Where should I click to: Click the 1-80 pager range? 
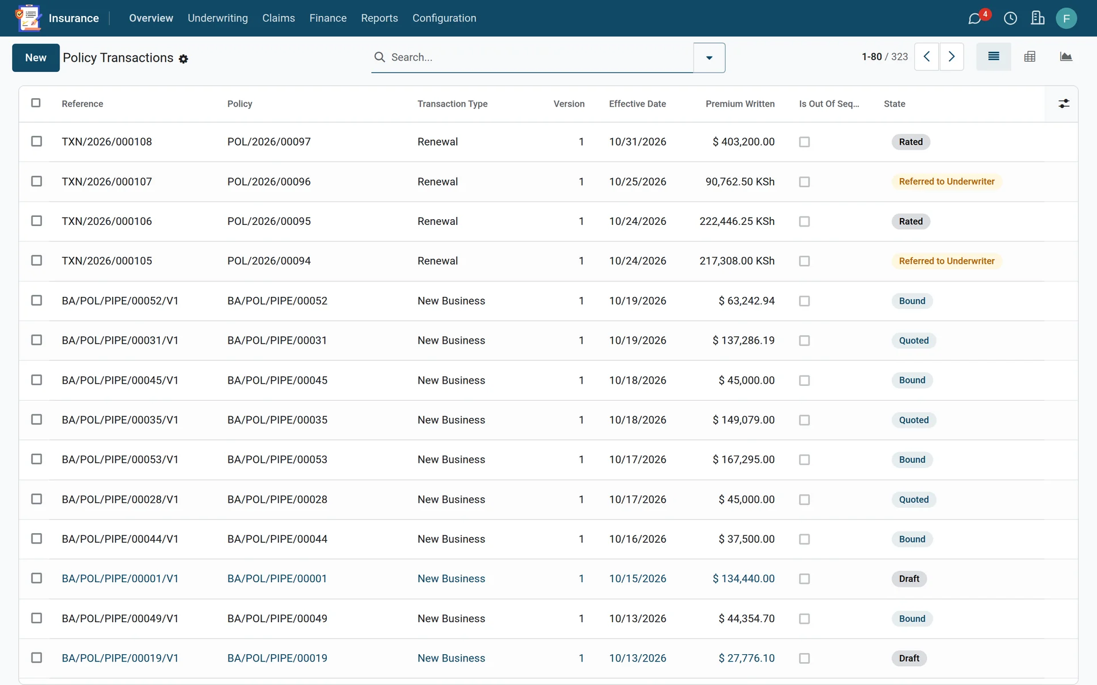pos(872,57)
